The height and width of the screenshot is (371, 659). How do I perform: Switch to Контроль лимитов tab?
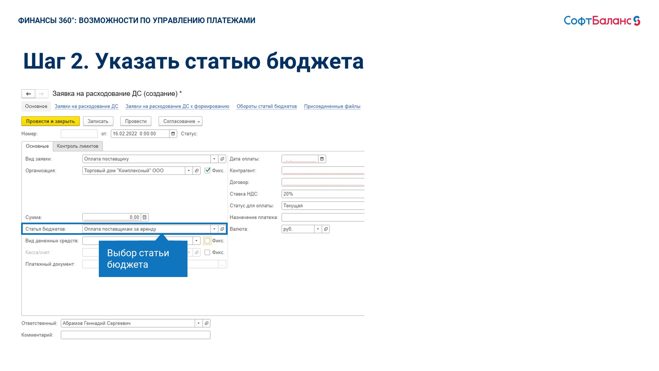click(77, 146)
